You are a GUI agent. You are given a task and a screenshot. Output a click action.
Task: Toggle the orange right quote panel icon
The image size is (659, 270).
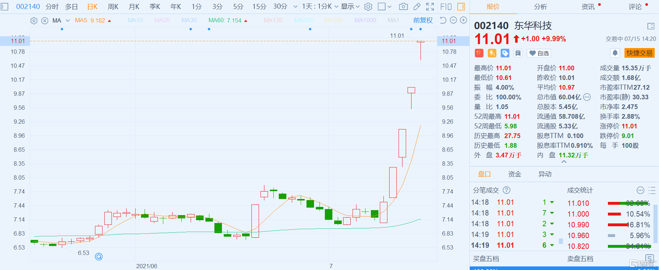coord(461,6)
